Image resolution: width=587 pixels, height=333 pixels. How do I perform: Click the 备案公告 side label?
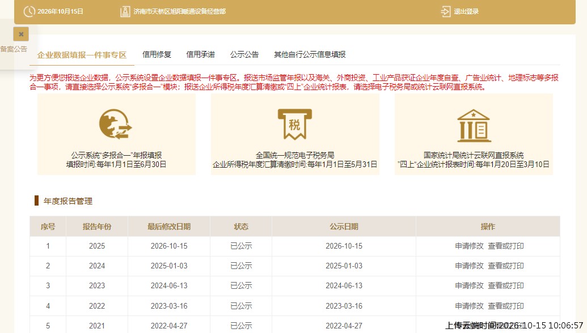(x=14, y=49)
